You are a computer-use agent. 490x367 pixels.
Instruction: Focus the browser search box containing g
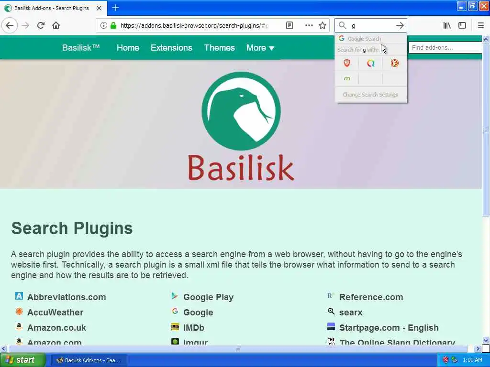[x=371, y=25]
